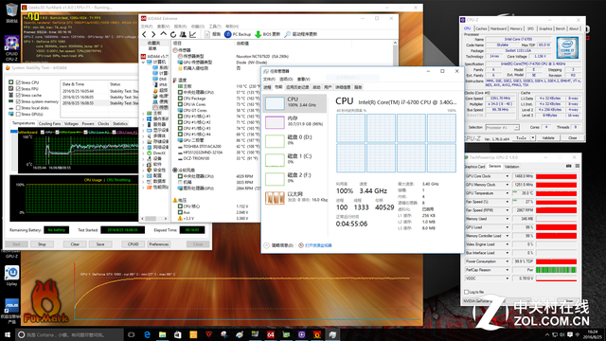Enable Log to file in GPU-Z

point(467,292)
